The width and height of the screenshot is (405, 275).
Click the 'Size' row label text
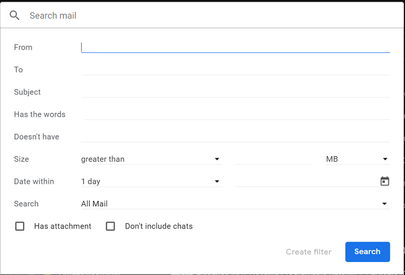22,159
